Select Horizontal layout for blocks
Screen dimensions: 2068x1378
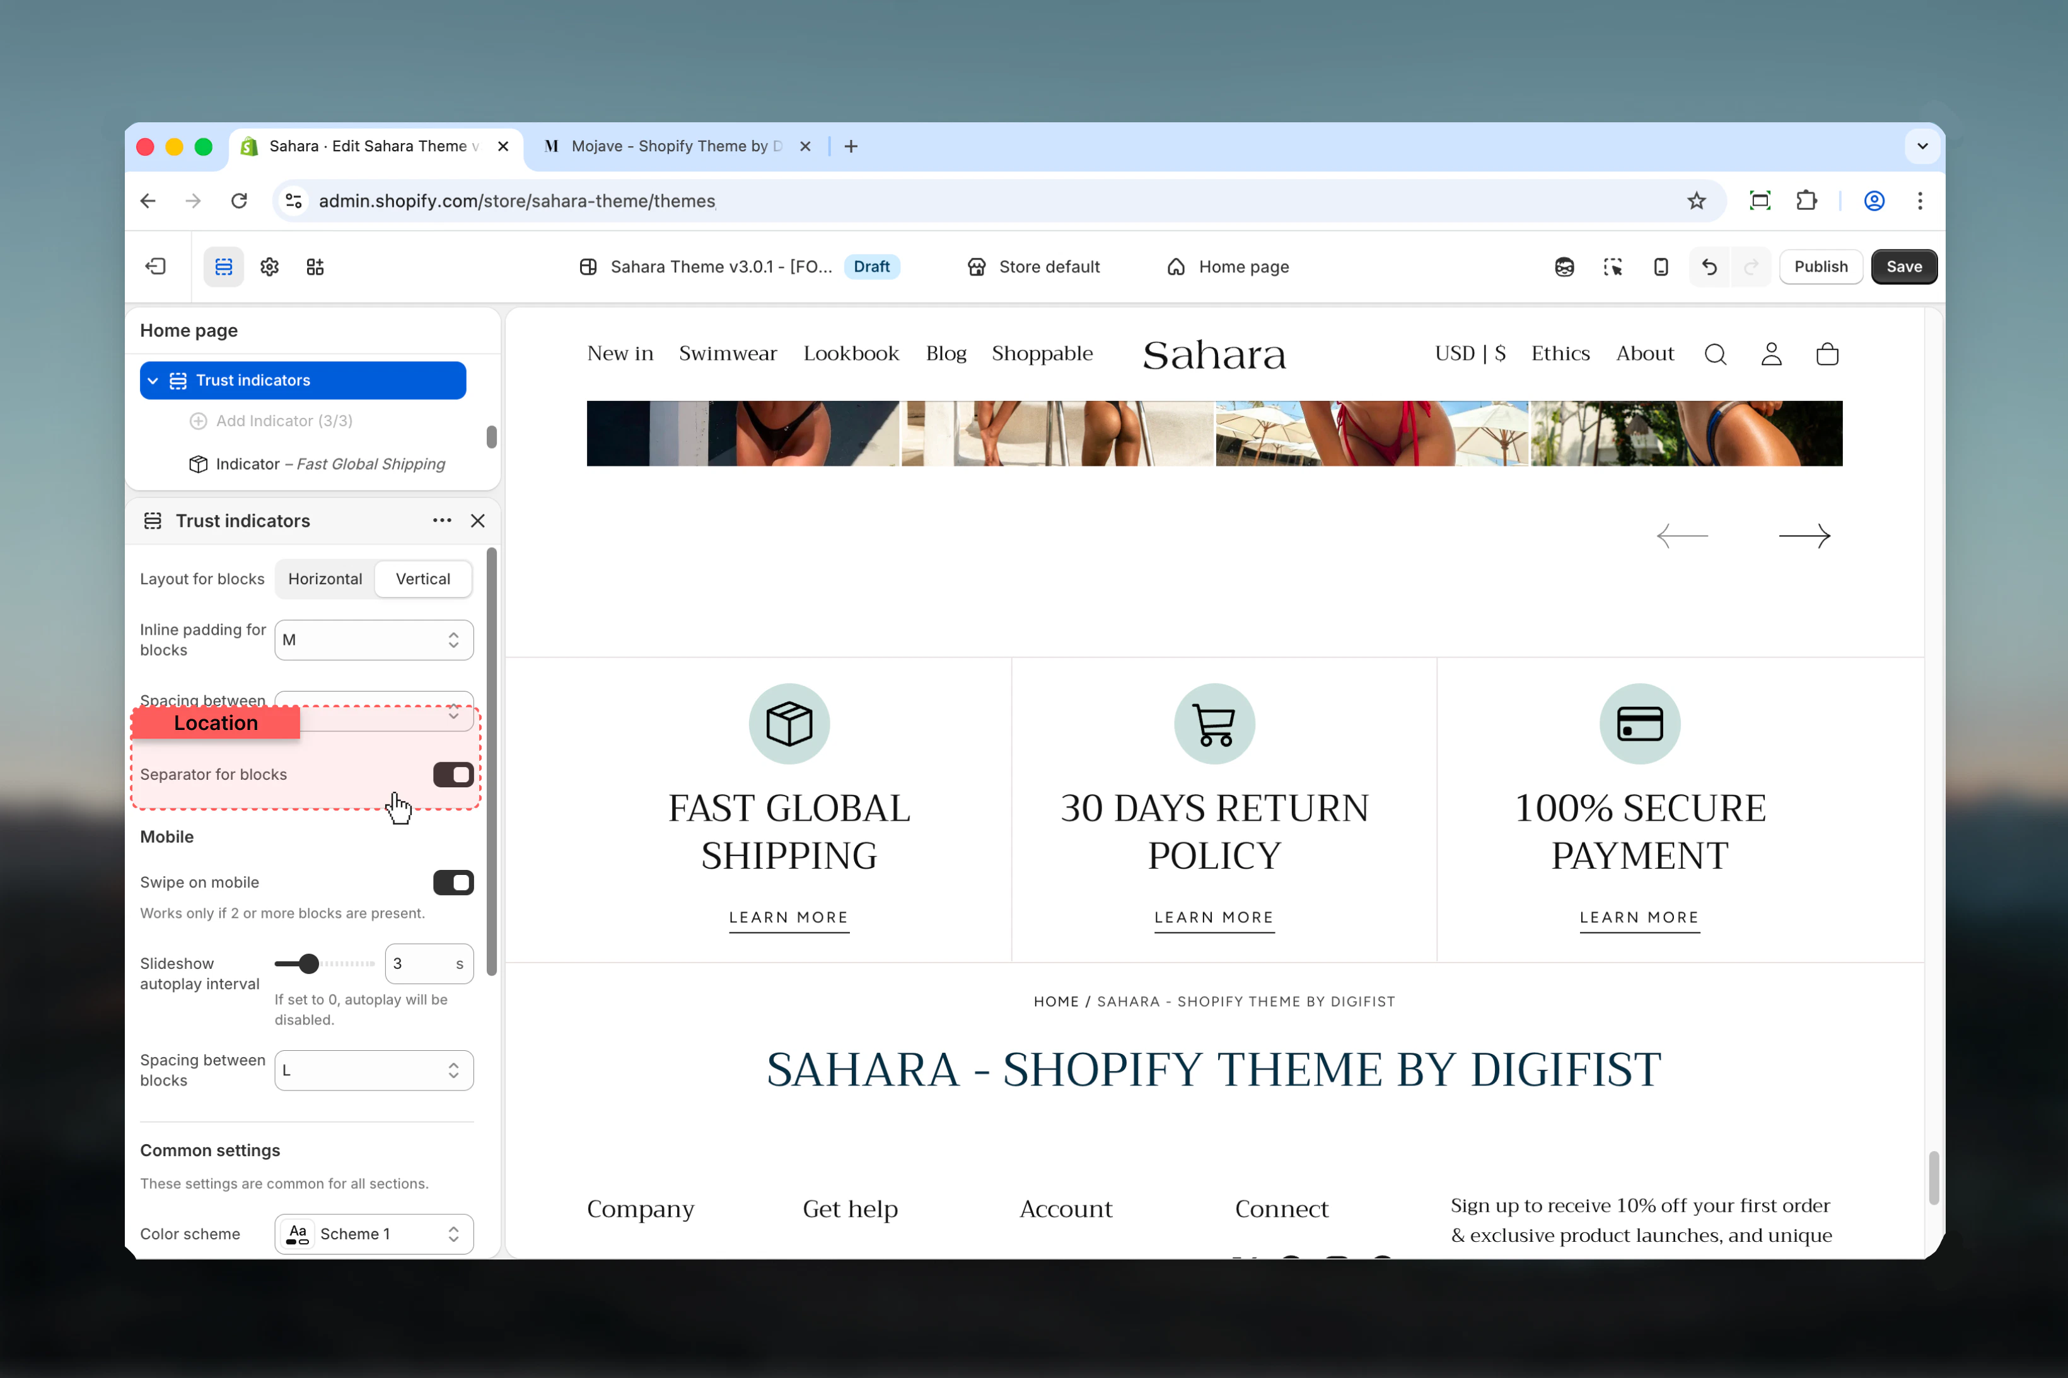pyautogui.click(x=325, y=579)
